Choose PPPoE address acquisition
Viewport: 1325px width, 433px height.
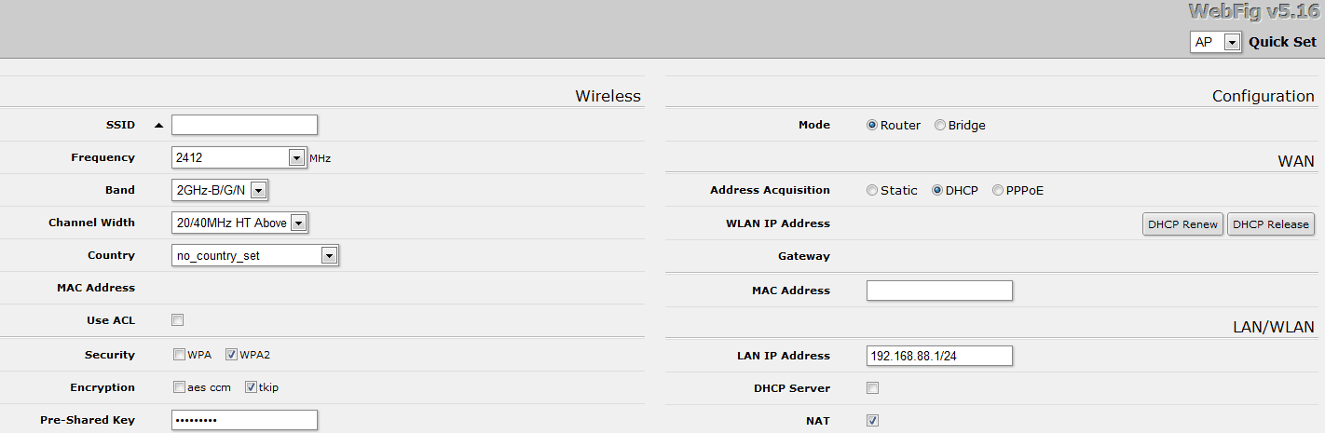click(998, 191)
